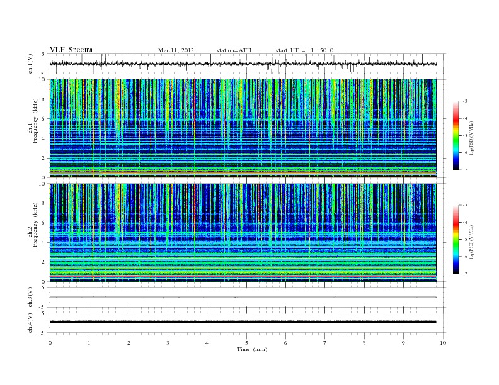Click the "ch.4(V)" axis label
This screenshot has width=499, height=385.
(30, 323)
